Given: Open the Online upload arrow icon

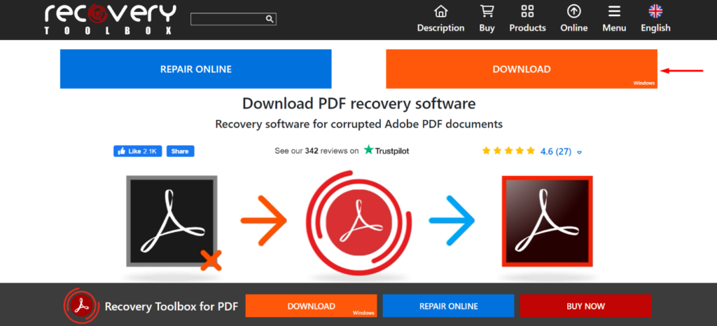Looking at the screenshot, I should (x=574, y=11).
